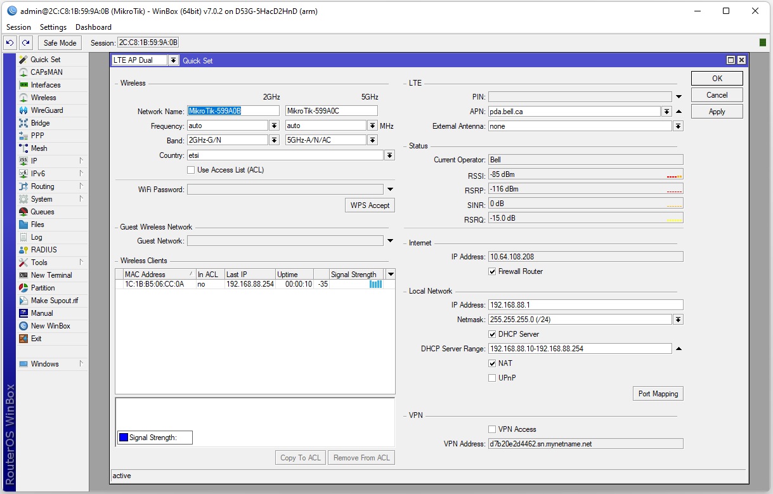The height and width of the screenshot is (494, 773).
Task: Open the Session menu
Action: click(x=18, y=27)
